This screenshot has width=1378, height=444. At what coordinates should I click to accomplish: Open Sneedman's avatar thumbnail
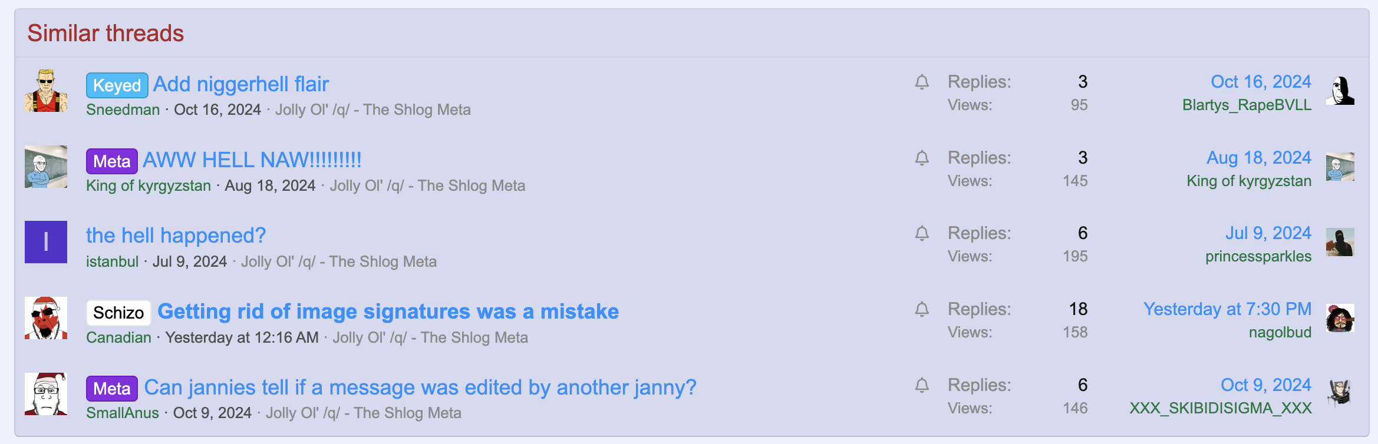(x=46, y=91)
